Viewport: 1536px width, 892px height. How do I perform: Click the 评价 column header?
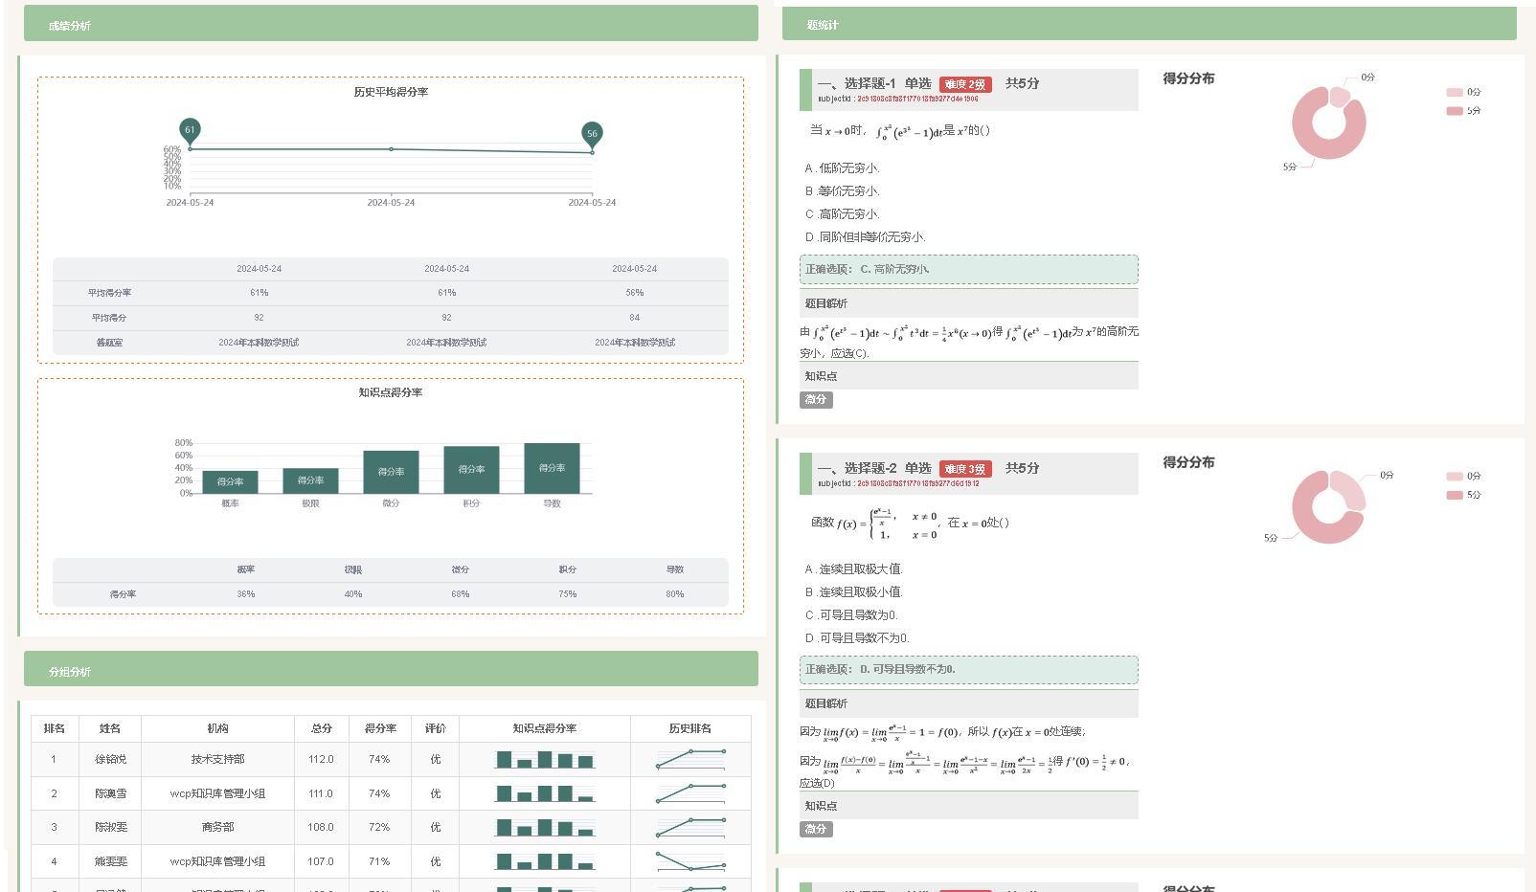tap(435, 728)
